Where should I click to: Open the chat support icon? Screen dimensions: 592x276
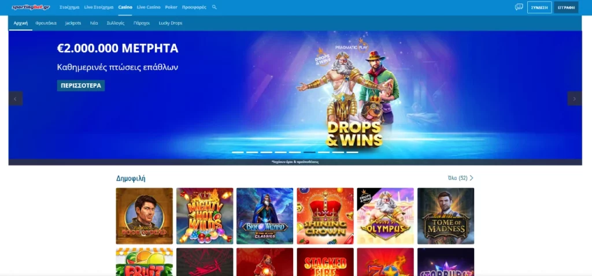pyautogui.click(x=519, y=7)
